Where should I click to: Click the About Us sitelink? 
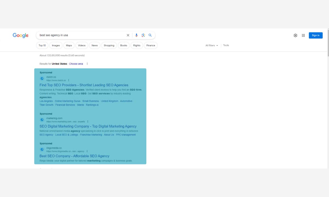(x=109, y=135)
